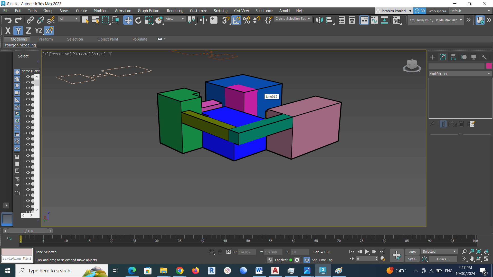Activate the Select Object tool

[x=85, y=20]
